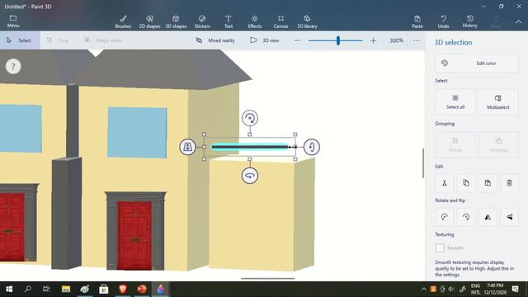Open the Windows Start menu
The width and height of the screenshot is (528, 297).
click(x=9, y=289)
